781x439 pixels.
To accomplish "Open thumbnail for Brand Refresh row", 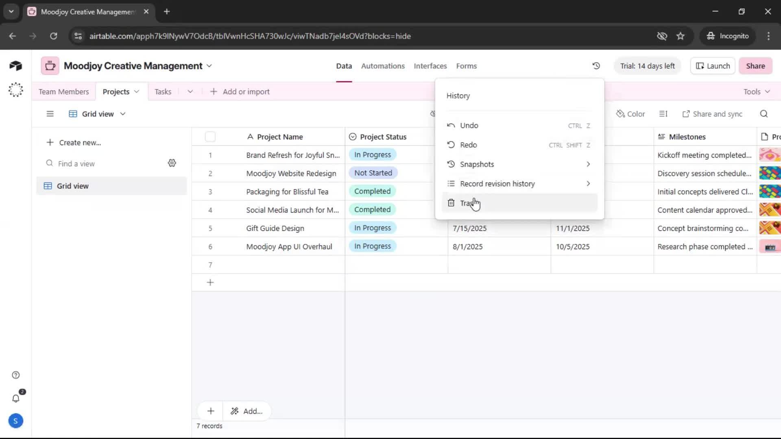I will click(x=769, y=155).
